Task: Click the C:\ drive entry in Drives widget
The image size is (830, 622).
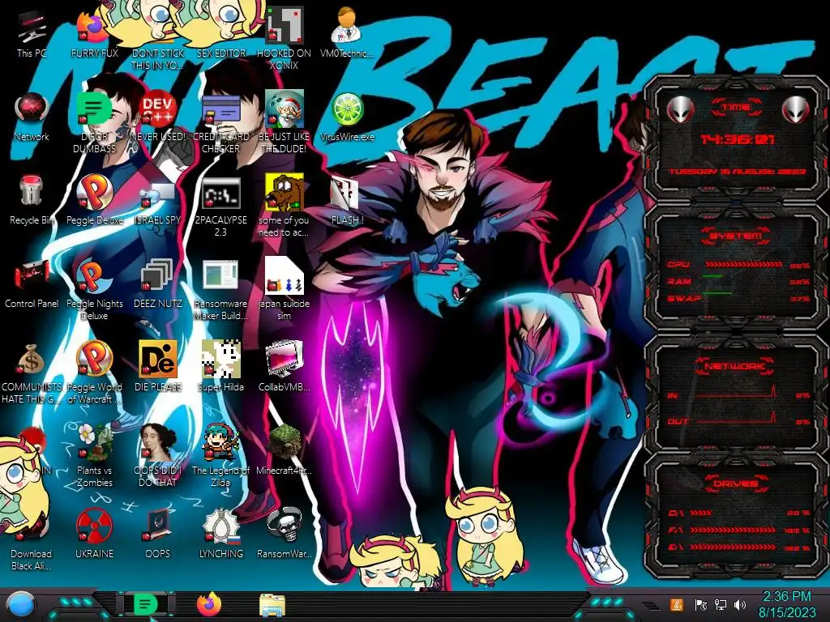Action: pos(739,513)
